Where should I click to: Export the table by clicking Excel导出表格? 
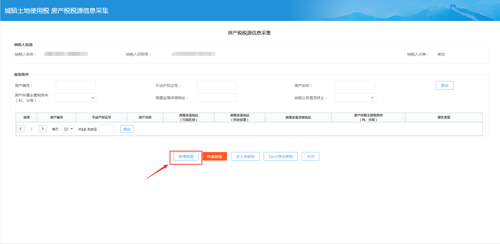(280, 156)
